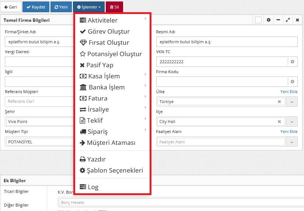Click gear icon next to VKN TC field
The image size is (304, 211).
(292, 62)
